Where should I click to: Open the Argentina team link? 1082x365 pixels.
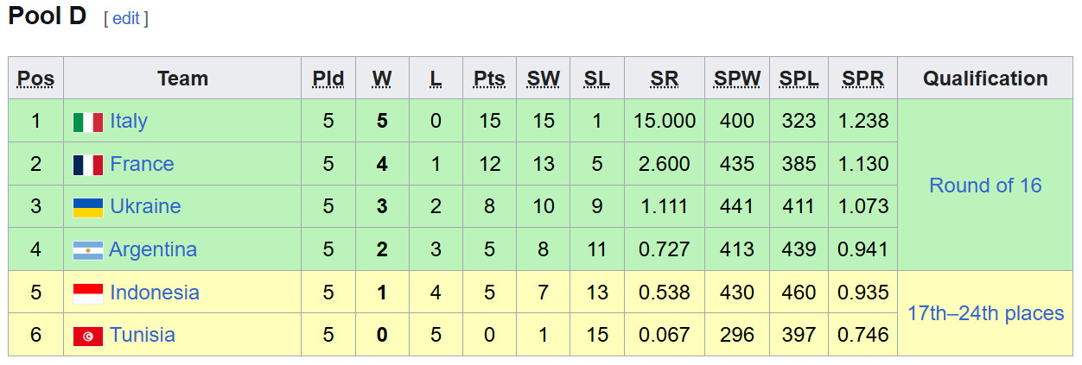click(x=153, y=249)
